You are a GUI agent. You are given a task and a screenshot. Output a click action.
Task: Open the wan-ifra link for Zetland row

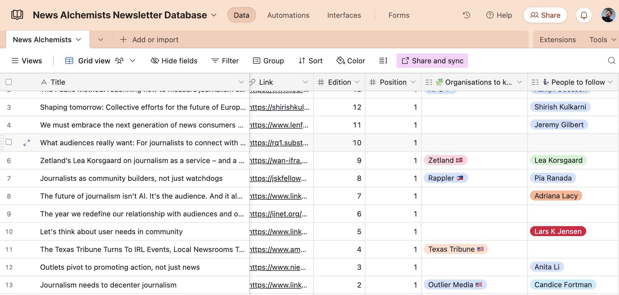coord(279,161)
